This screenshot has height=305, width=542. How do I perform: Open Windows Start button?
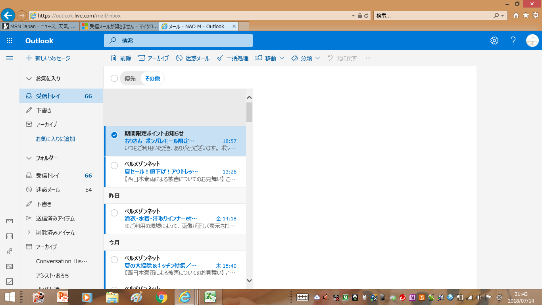point(10,297)
